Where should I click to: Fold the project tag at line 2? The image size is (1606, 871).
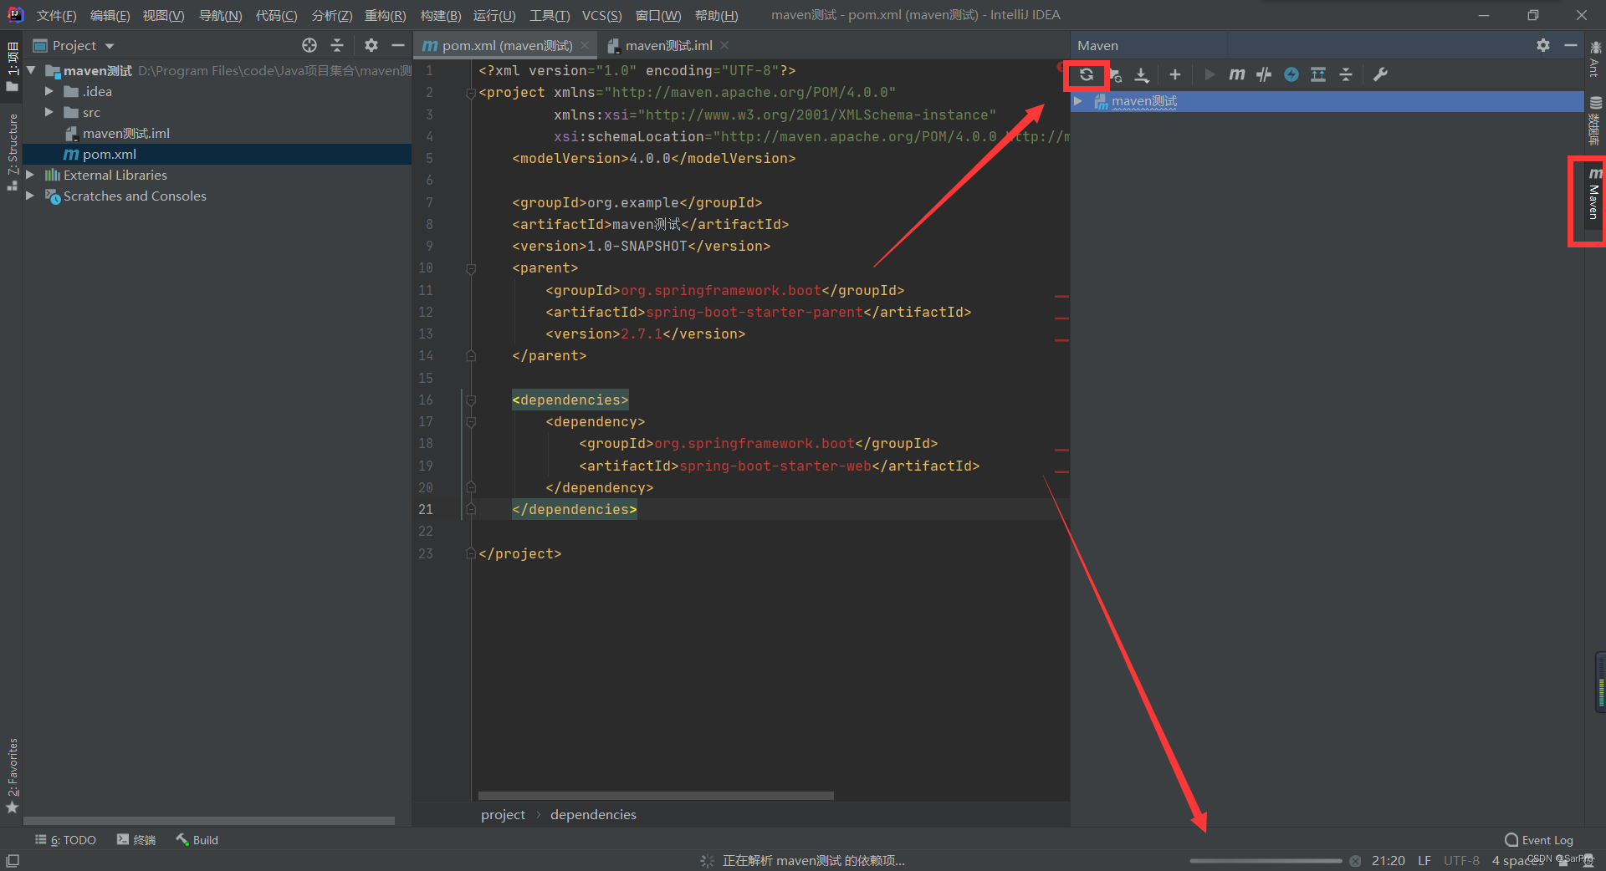point(471,94)
